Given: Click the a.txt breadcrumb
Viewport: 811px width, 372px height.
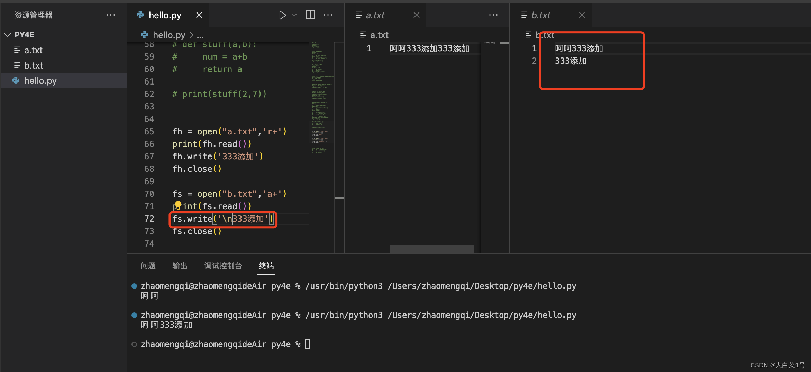Looking at the screenshot, I should [379, 35].
